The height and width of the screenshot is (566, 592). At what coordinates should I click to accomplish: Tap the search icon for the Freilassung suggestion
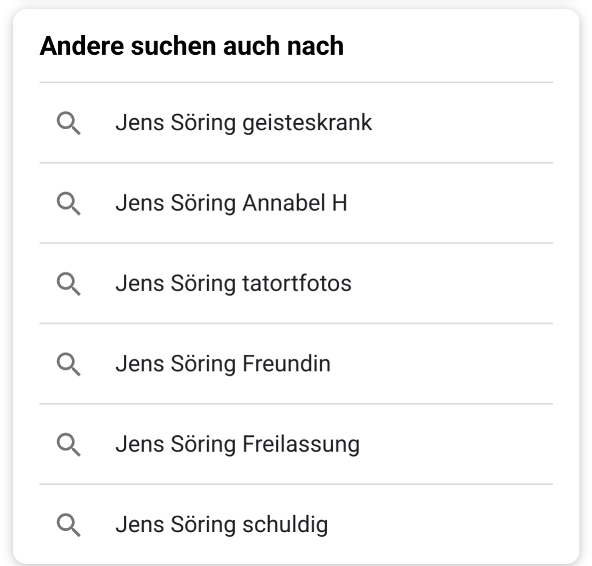click(69, 444)
